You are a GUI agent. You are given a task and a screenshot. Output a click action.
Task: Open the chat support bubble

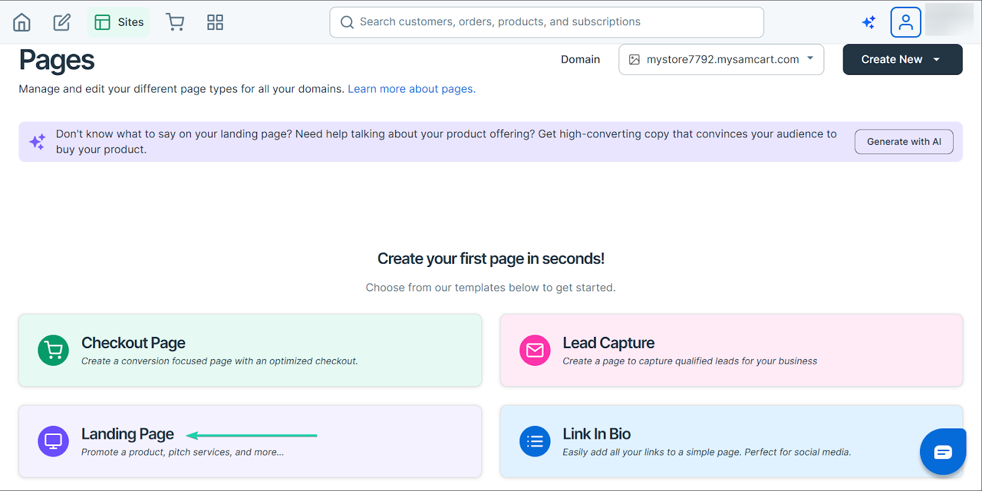tap(943, 452)
